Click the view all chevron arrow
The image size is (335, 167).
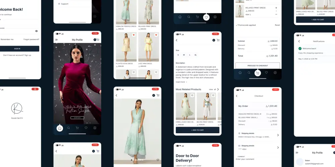(x=218, y=90)
